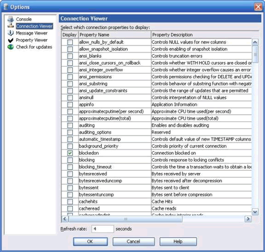Focus the Refresh rate input field
The image size is (265, 252).
(103, 229)
